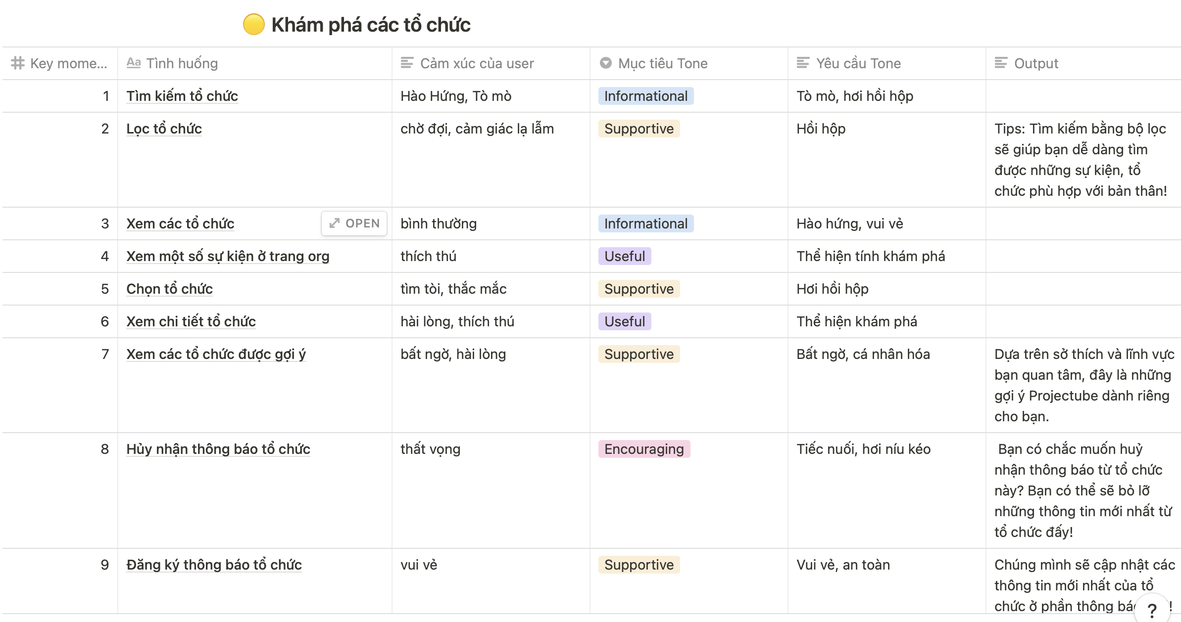Click the OPEN button on row 3
This screenshot has width=1181, height=622.
pyautogui.click(x=354, y=223)
